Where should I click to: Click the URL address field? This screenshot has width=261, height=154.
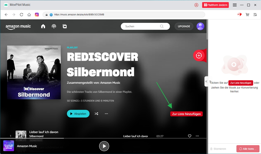[124, 15]
